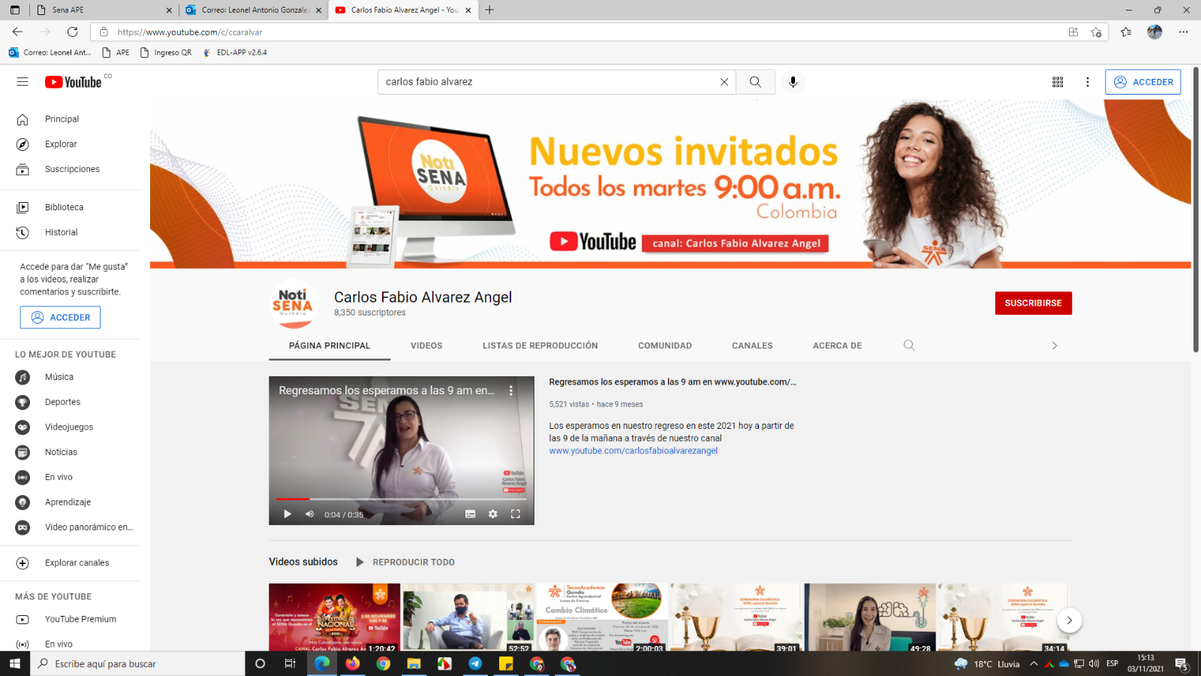The height and width of the screenshot is (676, 1201).
Task: Open the 2:00:03 Cambio Climático video thumbnail
Action: pos(602,617)
